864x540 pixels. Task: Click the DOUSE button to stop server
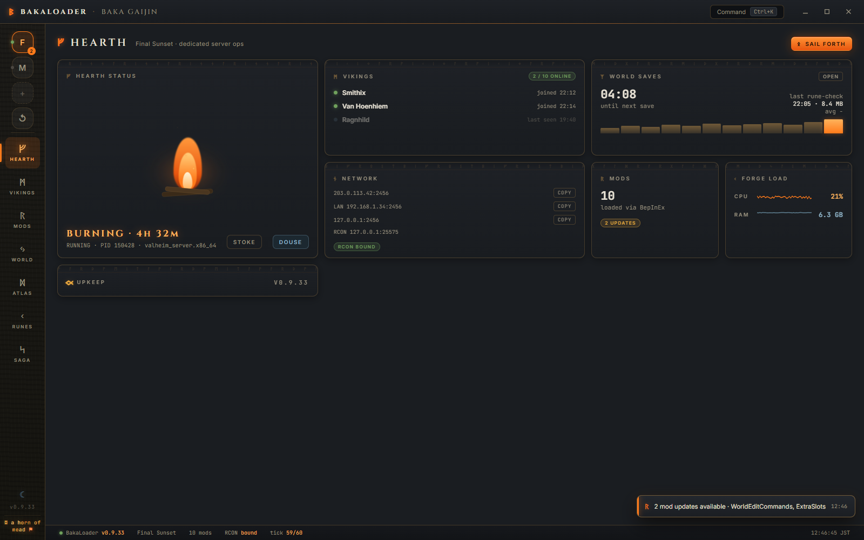pos(291,242)
